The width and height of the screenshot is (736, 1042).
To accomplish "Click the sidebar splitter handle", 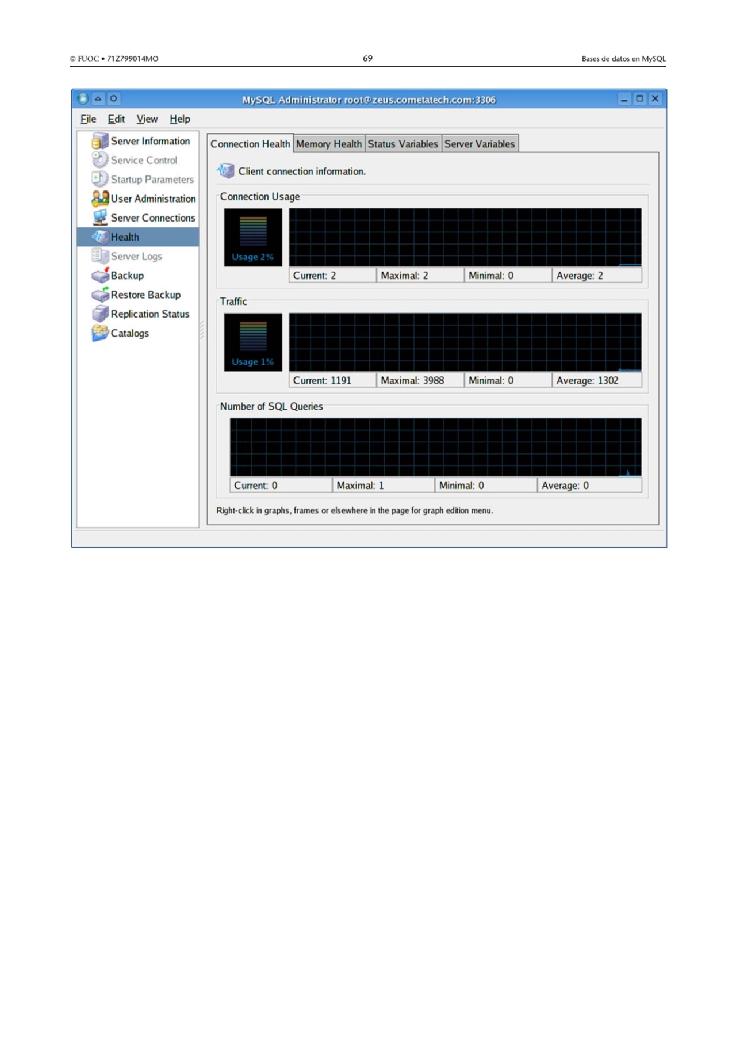I will pos(202,330).
